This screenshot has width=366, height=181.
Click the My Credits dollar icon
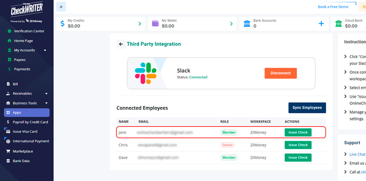(x=62, y=24)
